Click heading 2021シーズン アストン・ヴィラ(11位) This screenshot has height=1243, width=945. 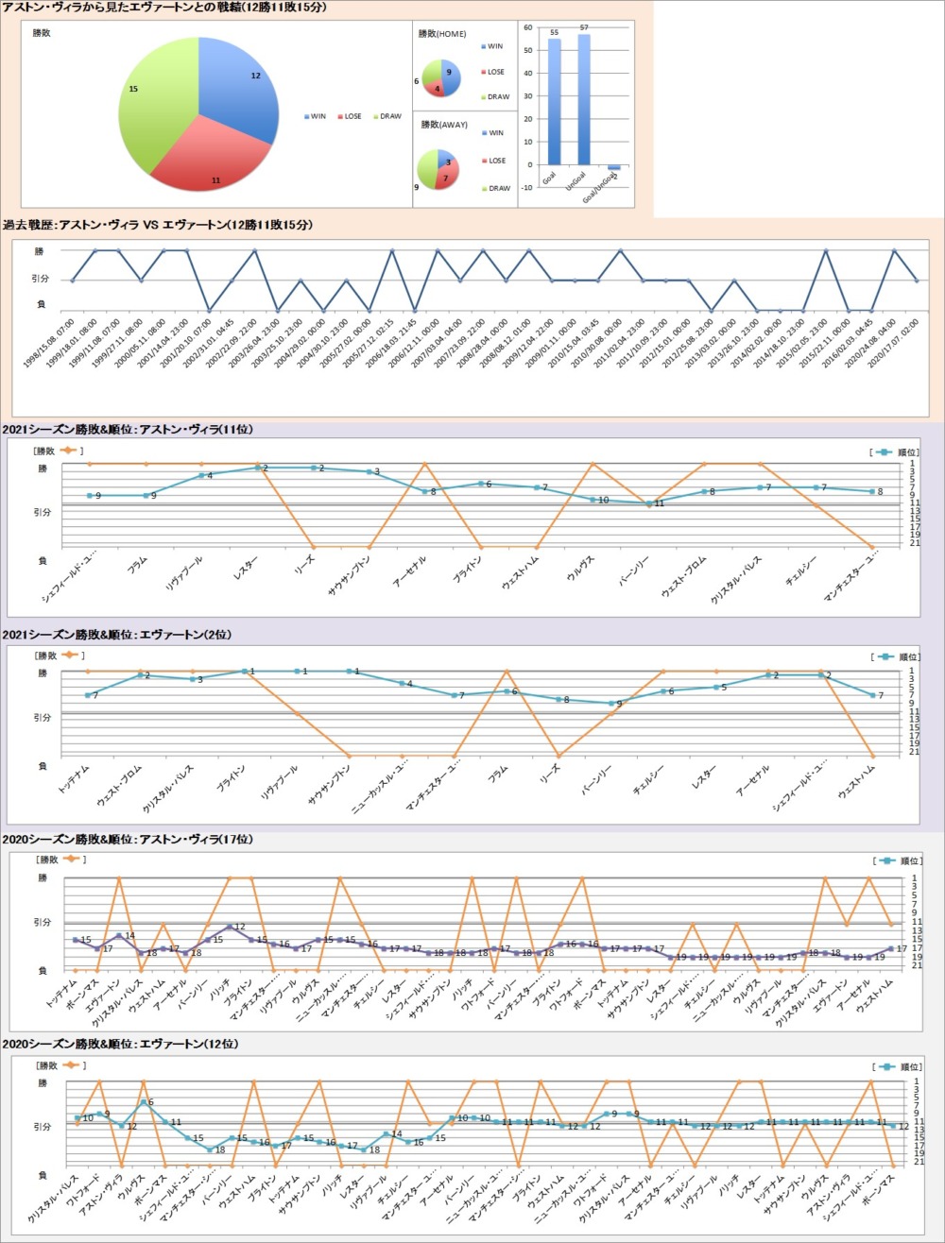point(128,430)
